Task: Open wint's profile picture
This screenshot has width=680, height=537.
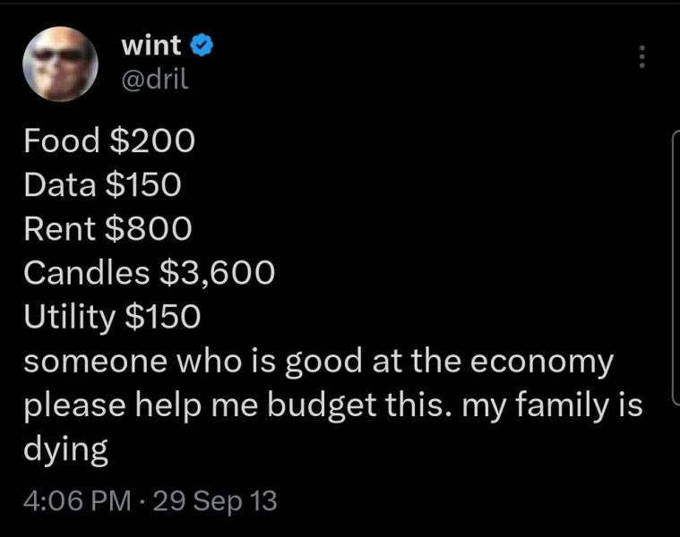Action: (59, 64)
